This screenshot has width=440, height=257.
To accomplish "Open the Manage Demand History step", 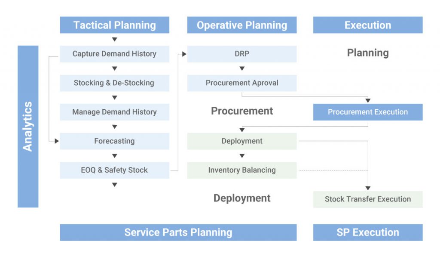I will (x=114, y=112).
